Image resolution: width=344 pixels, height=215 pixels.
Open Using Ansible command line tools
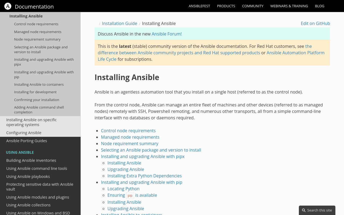(37, 169)
